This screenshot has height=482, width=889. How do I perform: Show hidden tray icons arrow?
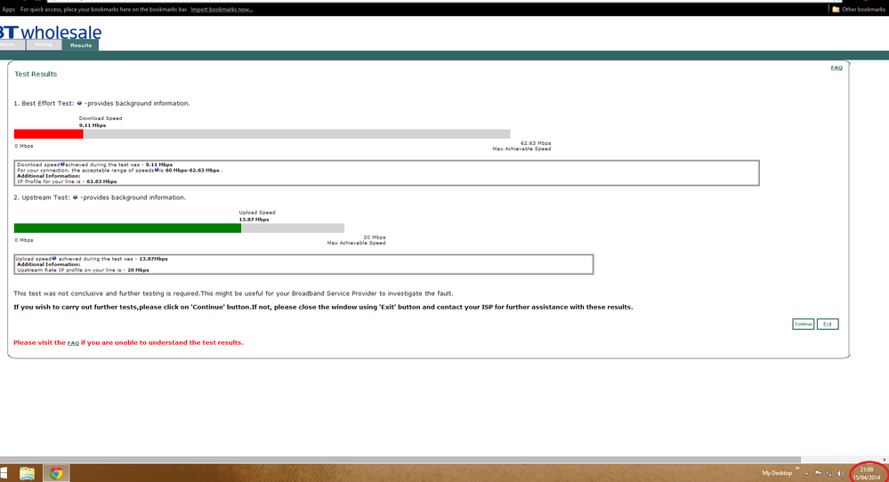(806, 473)
